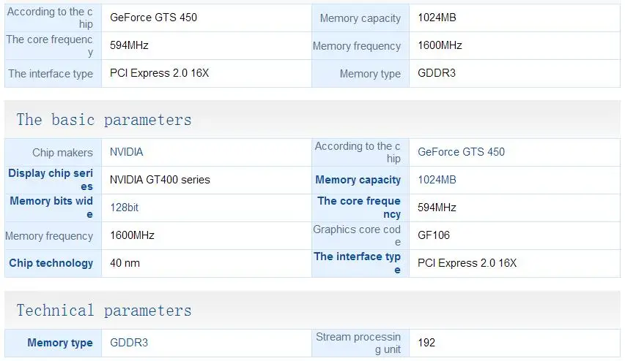Select the top 'PCI Express 2.0 16X' value
Image resolution: width=625 pixels, height=361 pixels.
pos(160,73)
